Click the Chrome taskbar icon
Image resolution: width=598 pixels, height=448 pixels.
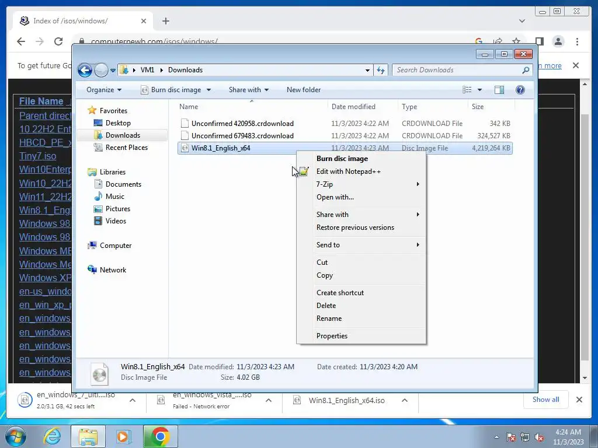[160, 436]
